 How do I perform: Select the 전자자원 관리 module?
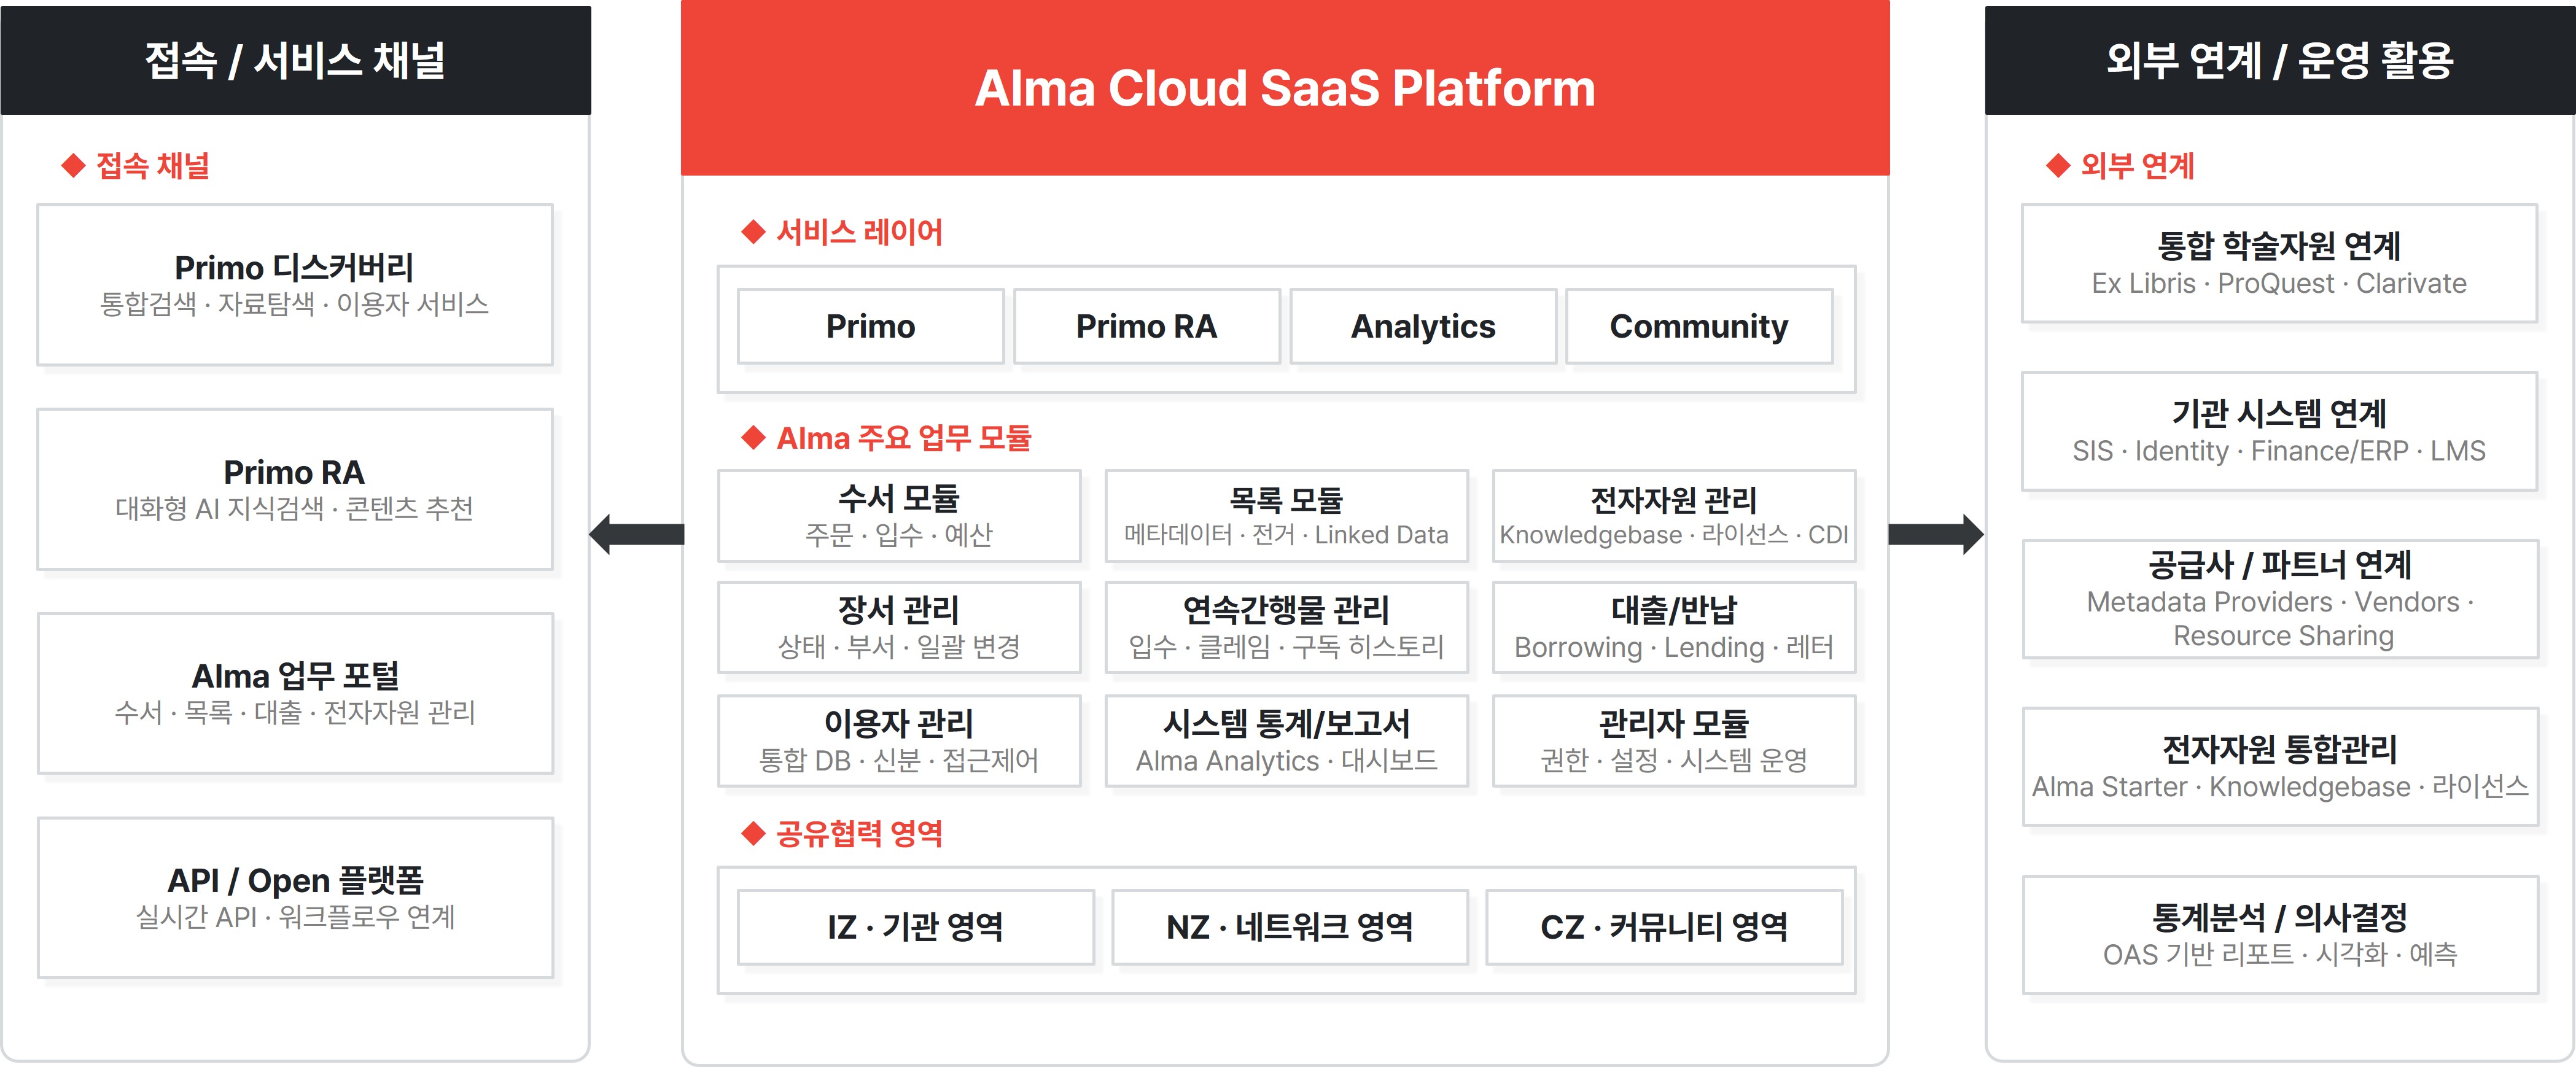[1674, 515]
